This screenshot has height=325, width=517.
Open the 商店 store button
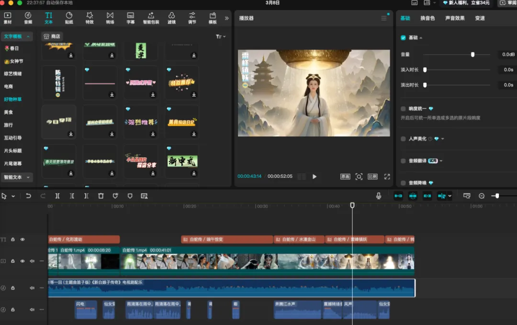pyautogui.click(x=52, y=36)
